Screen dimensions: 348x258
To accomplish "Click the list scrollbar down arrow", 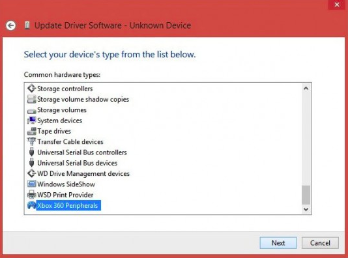I will [x=306, y=209].
